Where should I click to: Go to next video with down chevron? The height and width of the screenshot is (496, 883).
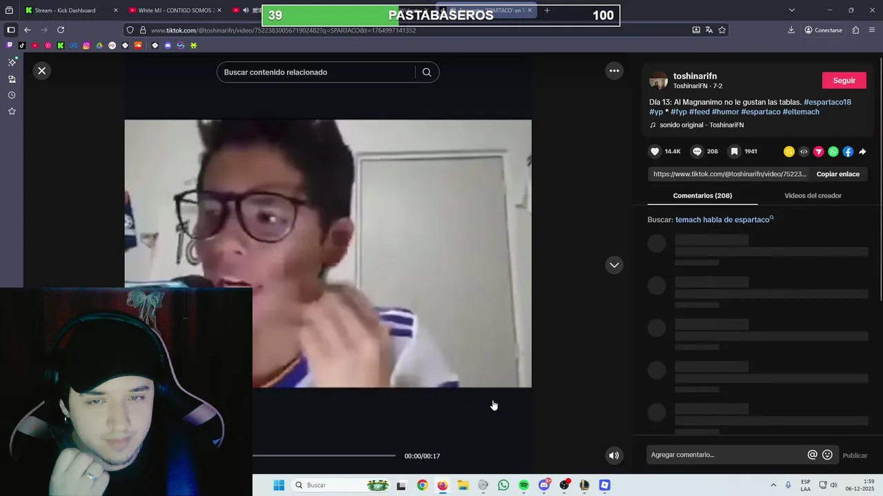[614, 265]
